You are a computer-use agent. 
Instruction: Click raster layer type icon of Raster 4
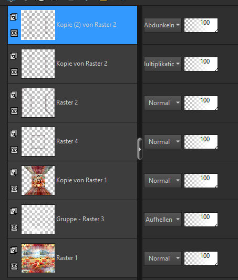tap(14, 133)
